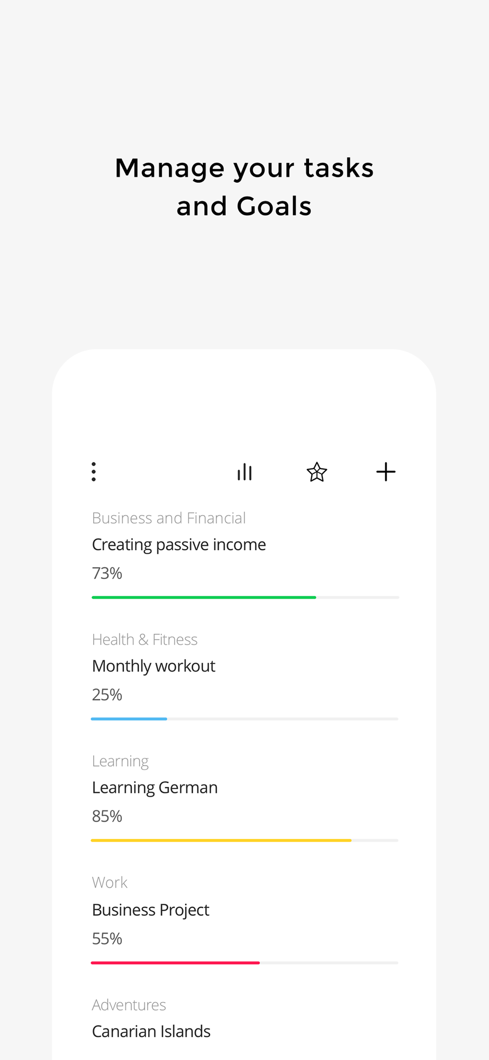Click the blue Monthly workout progress bar
489x1060 pixels.
coord(129,719)
